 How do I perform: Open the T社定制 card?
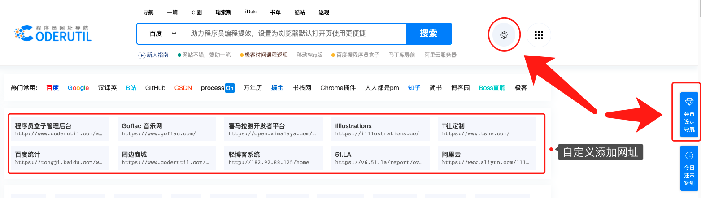[x=487, y=129]
